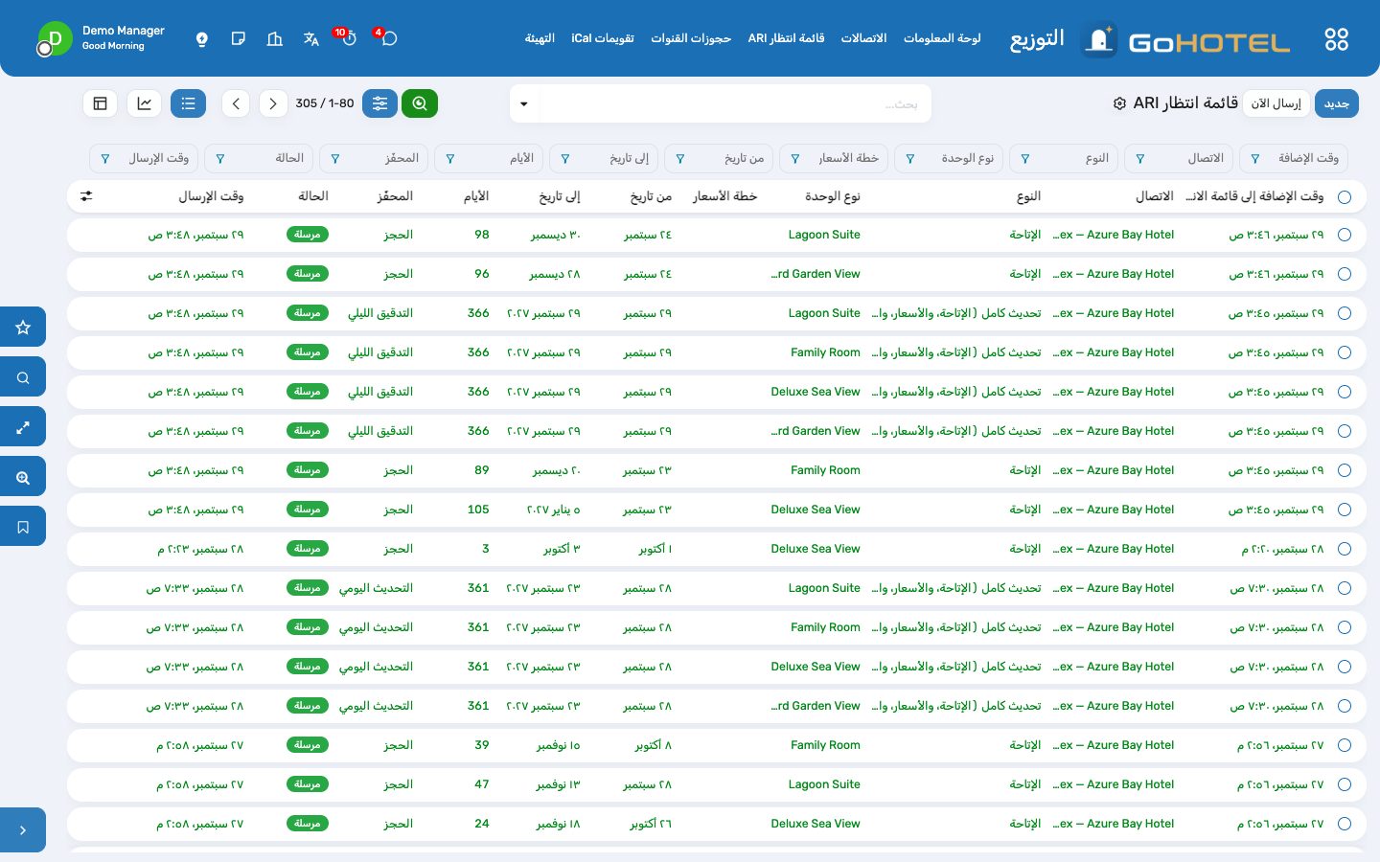Click the green search magnifier button
1380x862 pixels.
tap(420, 103)
